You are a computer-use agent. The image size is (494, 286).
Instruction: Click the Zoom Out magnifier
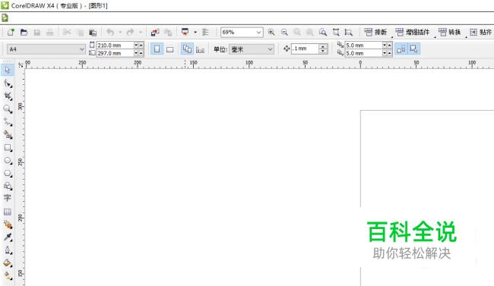click(284, 32)
